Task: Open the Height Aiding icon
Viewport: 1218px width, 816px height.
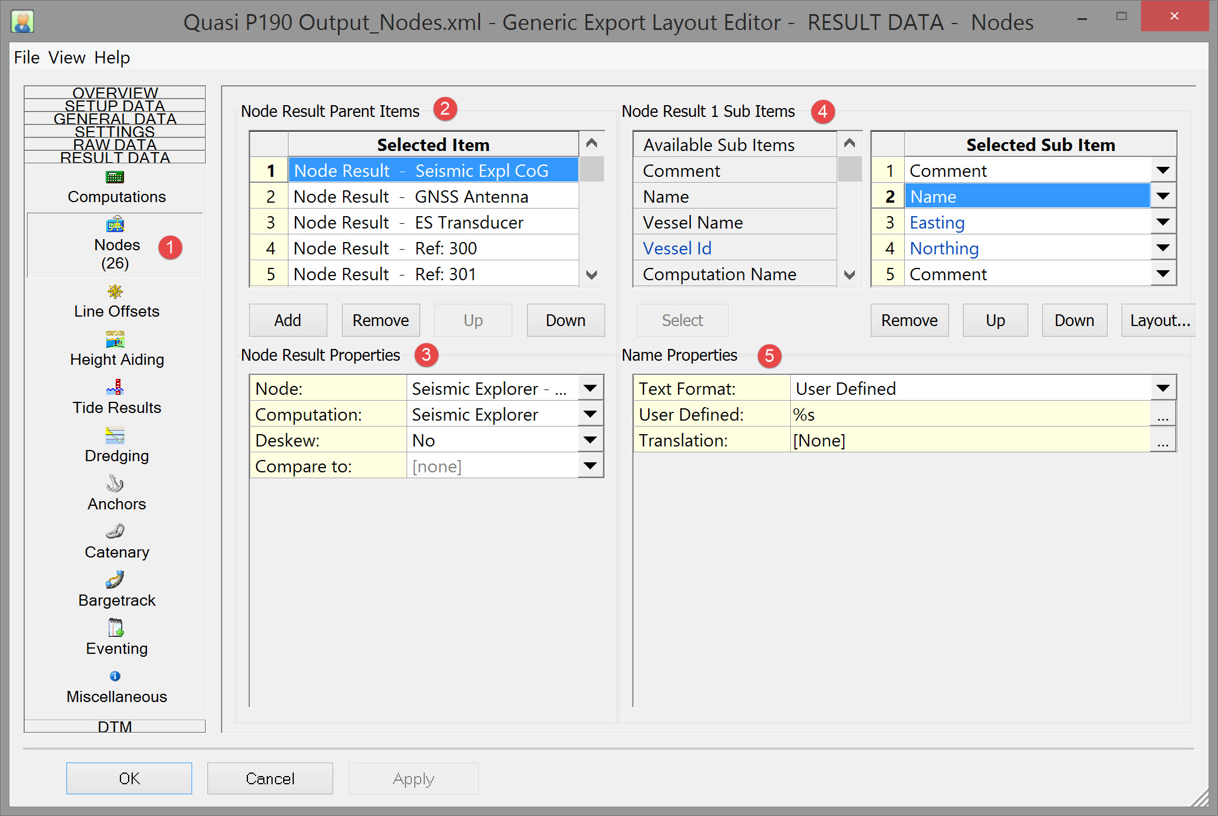Action: (115, 340)
